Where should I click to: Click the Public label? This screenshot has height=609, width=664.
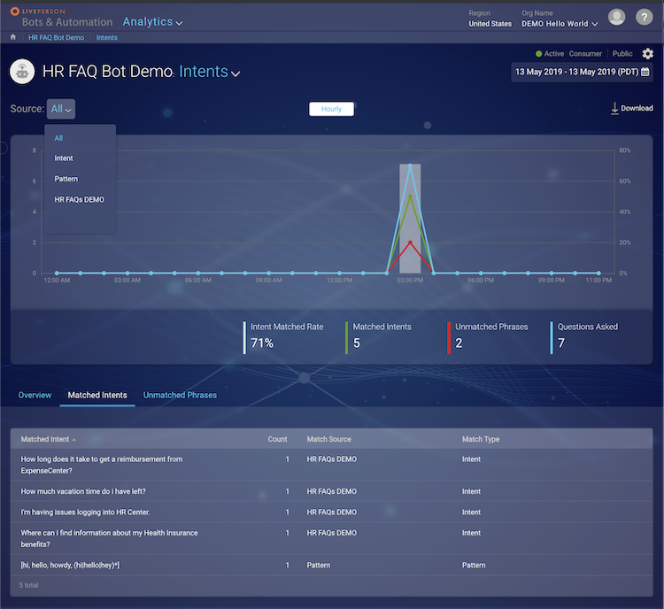(x=622, y=54)
